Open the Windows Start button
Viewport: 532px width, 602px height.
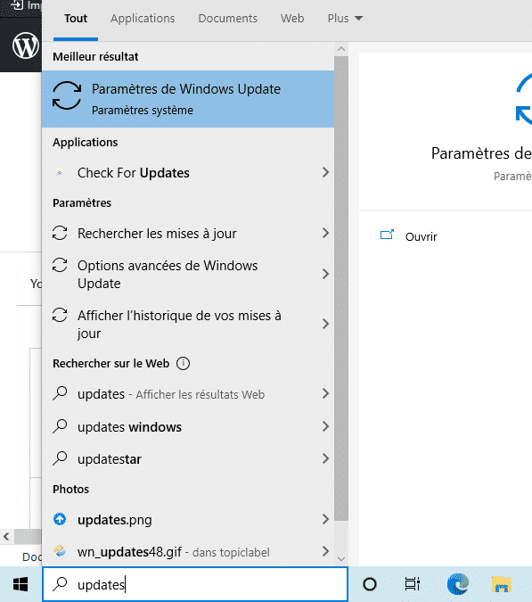click(20, 584)
